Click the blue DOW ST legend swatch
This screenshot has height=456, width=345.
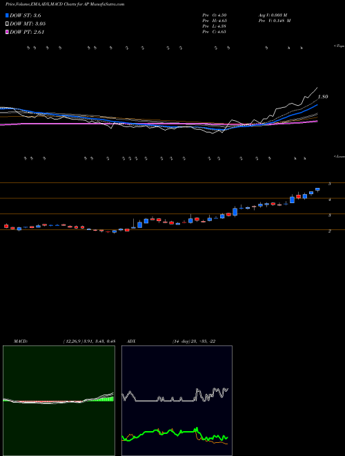point(8,15)
